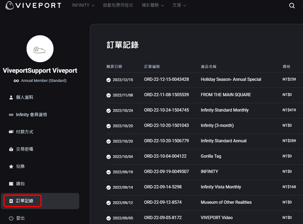Expand the INFINITY dropdown menu
Screen dimensions: 303x224
[x=83, y=5]
